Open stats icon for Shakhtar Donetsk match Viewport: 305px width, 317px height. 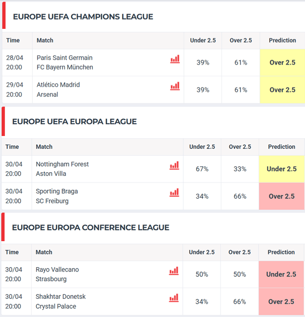pyautogui.click(x=174, y=298)
